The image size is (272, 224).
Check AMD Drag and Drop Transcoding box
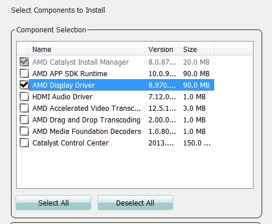pos(24,120)
